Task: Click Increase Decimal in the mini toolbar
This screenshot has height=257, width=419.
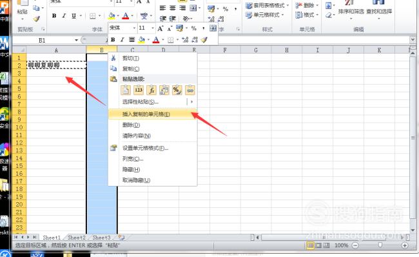Action: [x=185, y=40]
